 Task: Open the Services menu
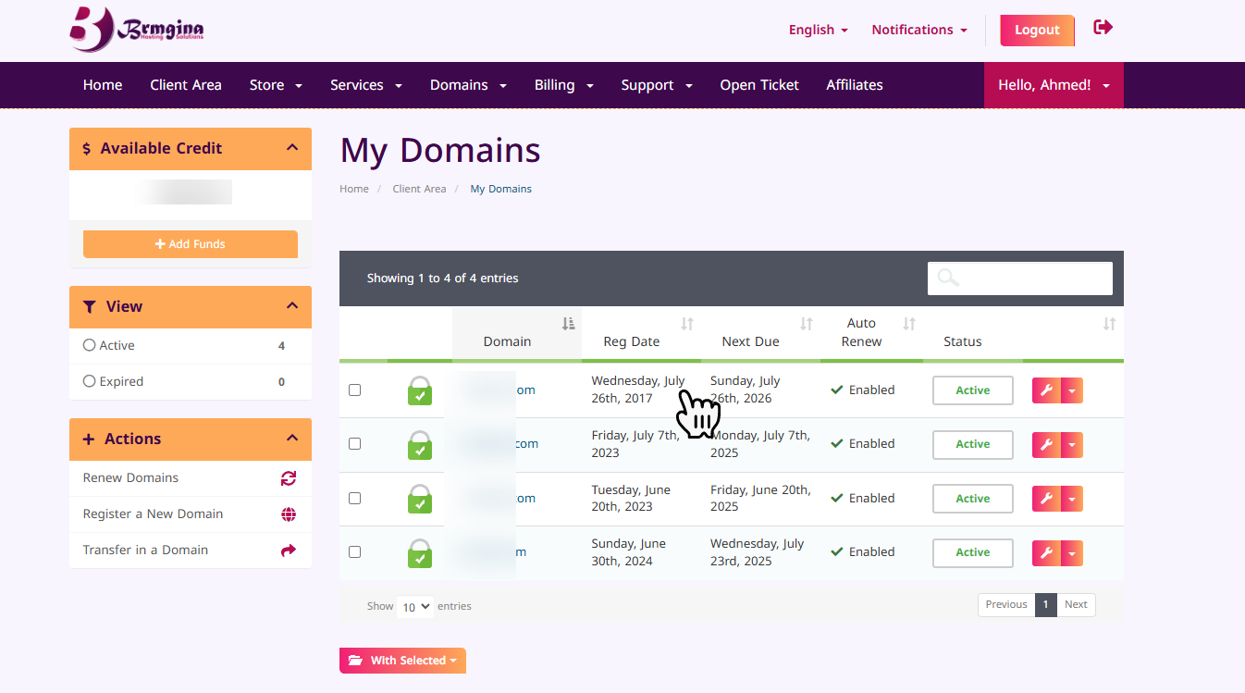click(366, 85)
